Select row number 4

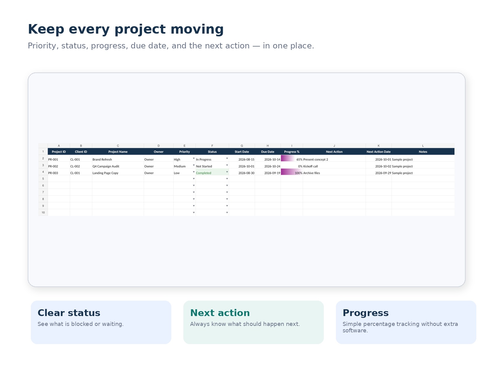43,172
